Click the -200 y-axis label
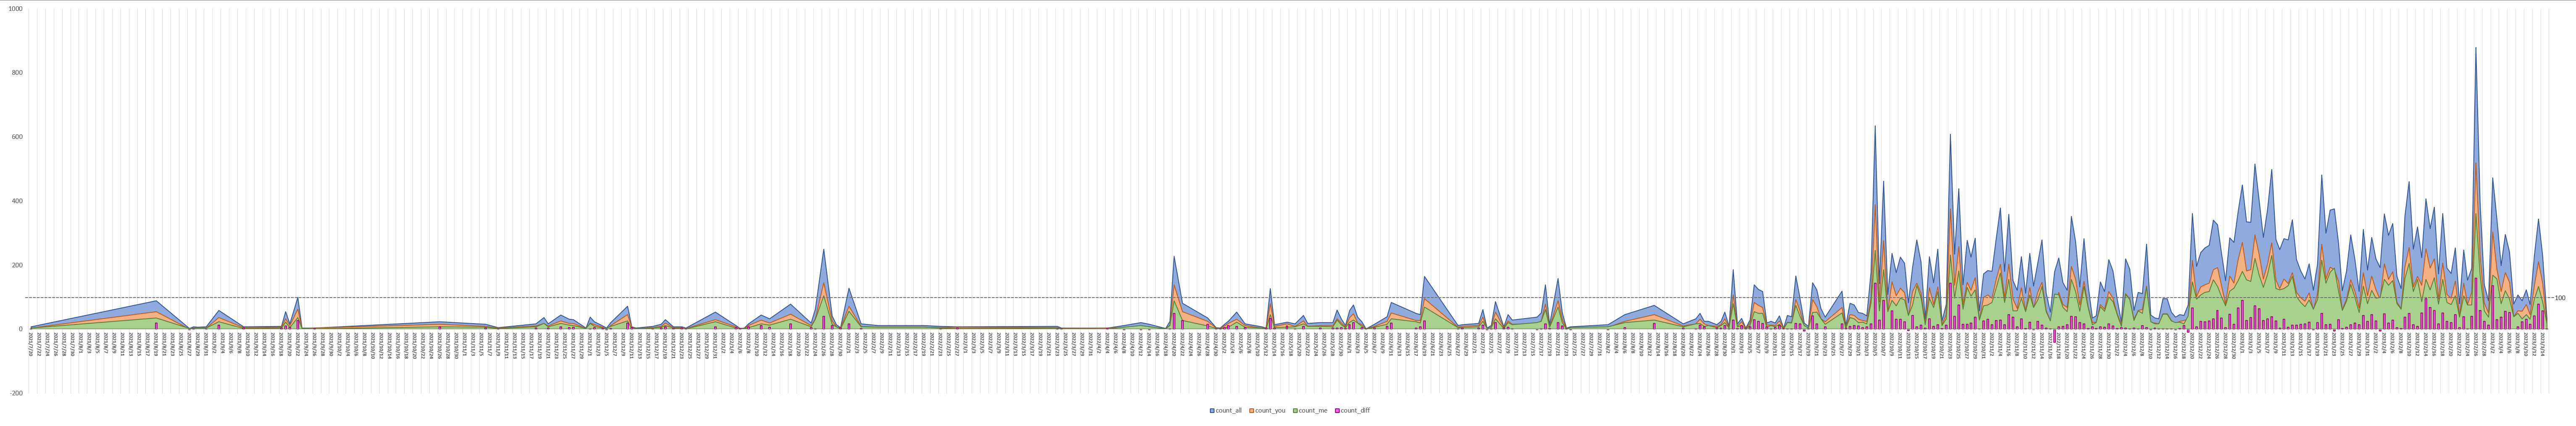This screenshot has width=2576, height=426. click(16, 393)
